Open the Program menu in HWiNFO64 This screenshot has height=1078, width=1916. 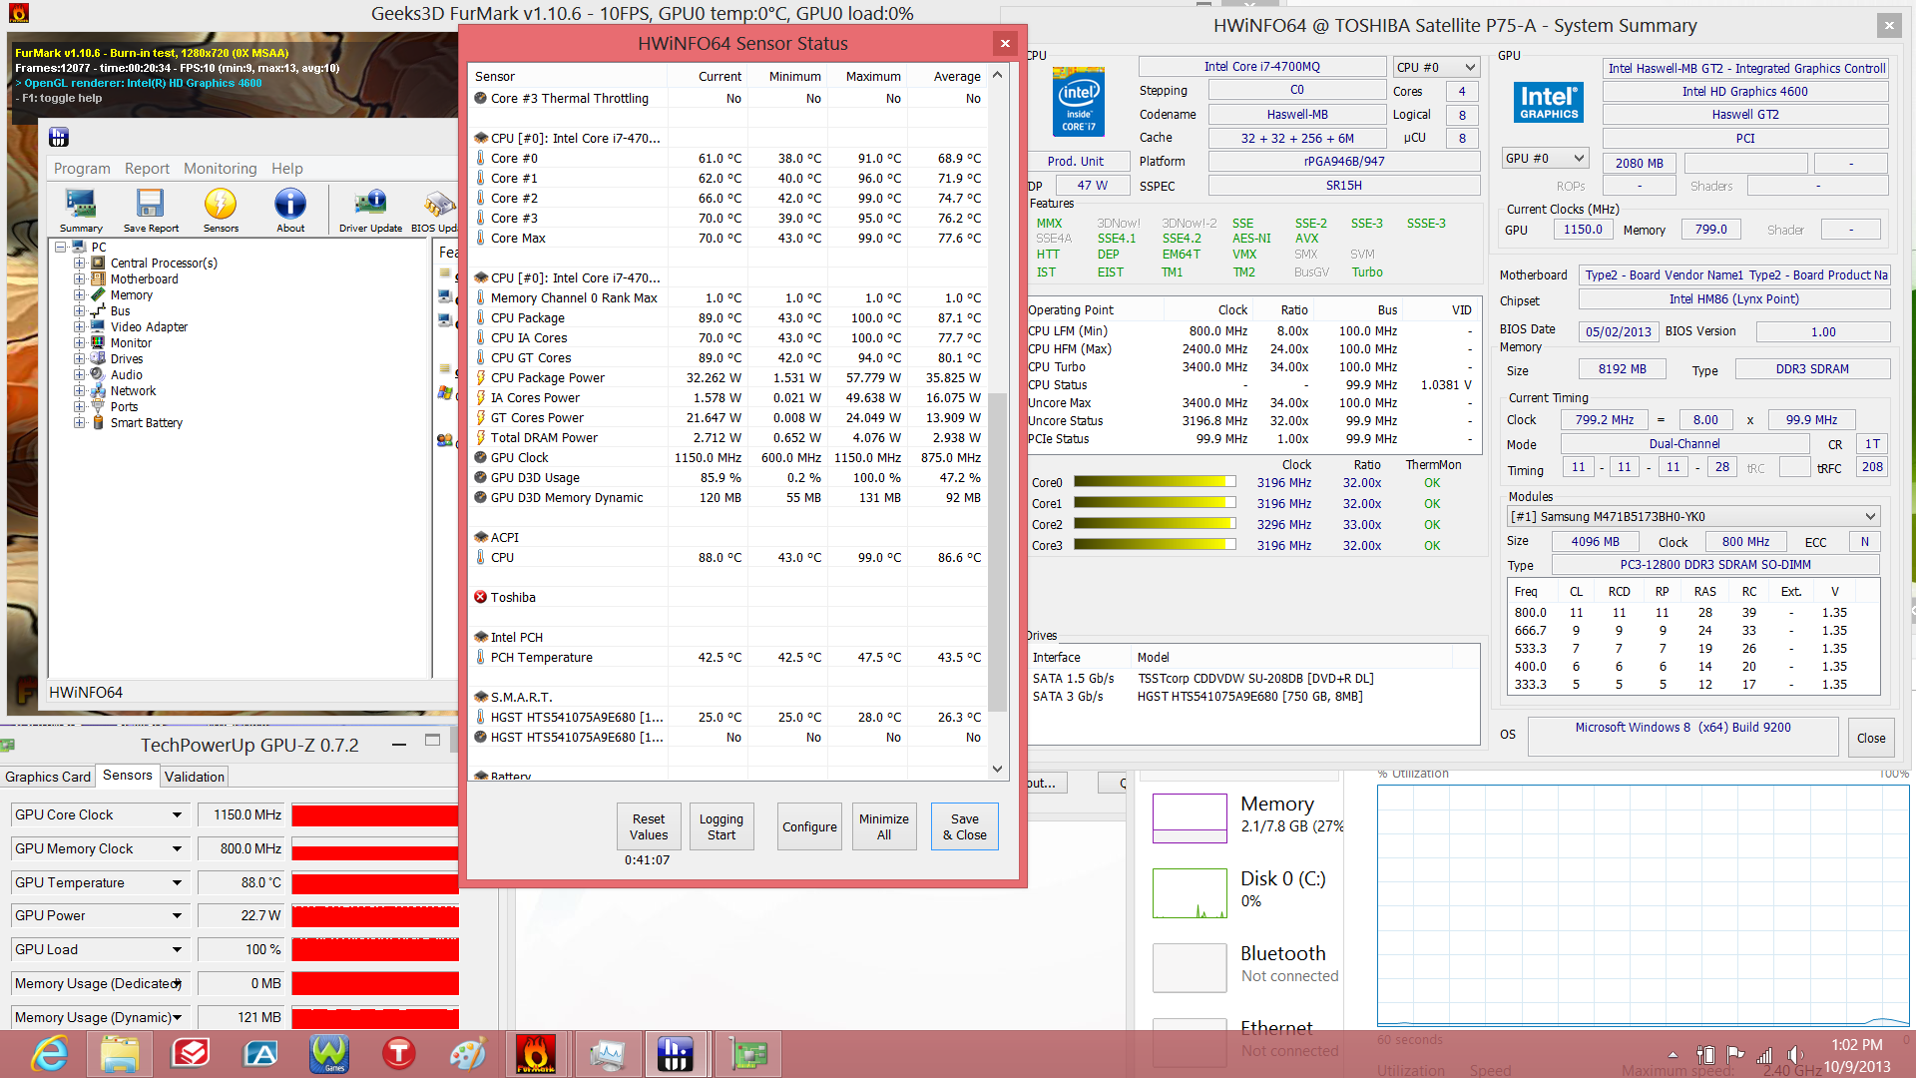[x=82, y=169]
